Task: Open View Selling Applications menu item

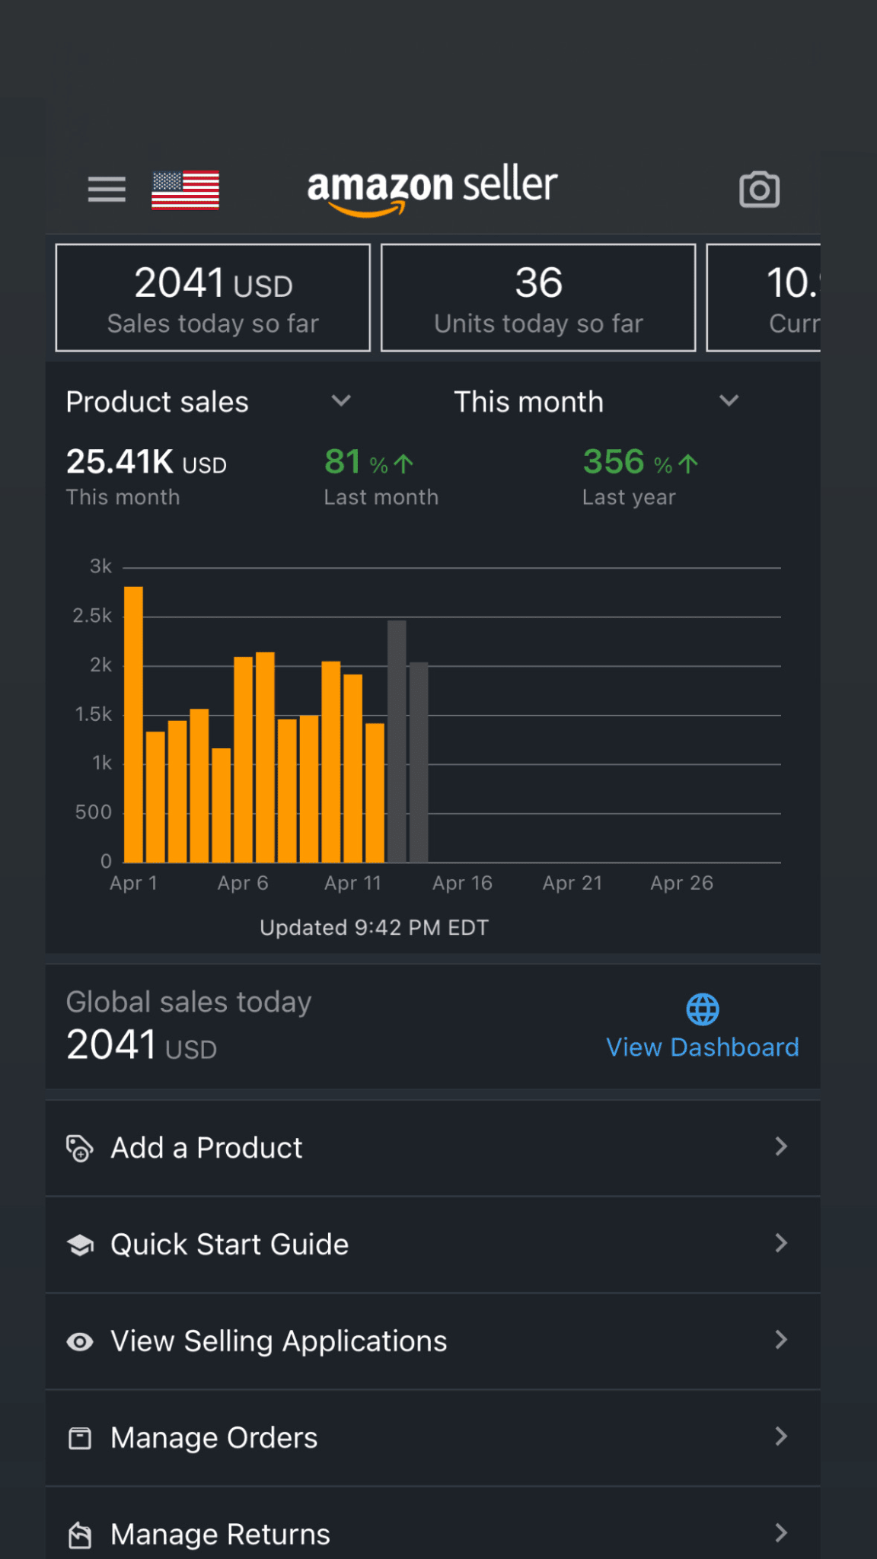Action: 279,1341
